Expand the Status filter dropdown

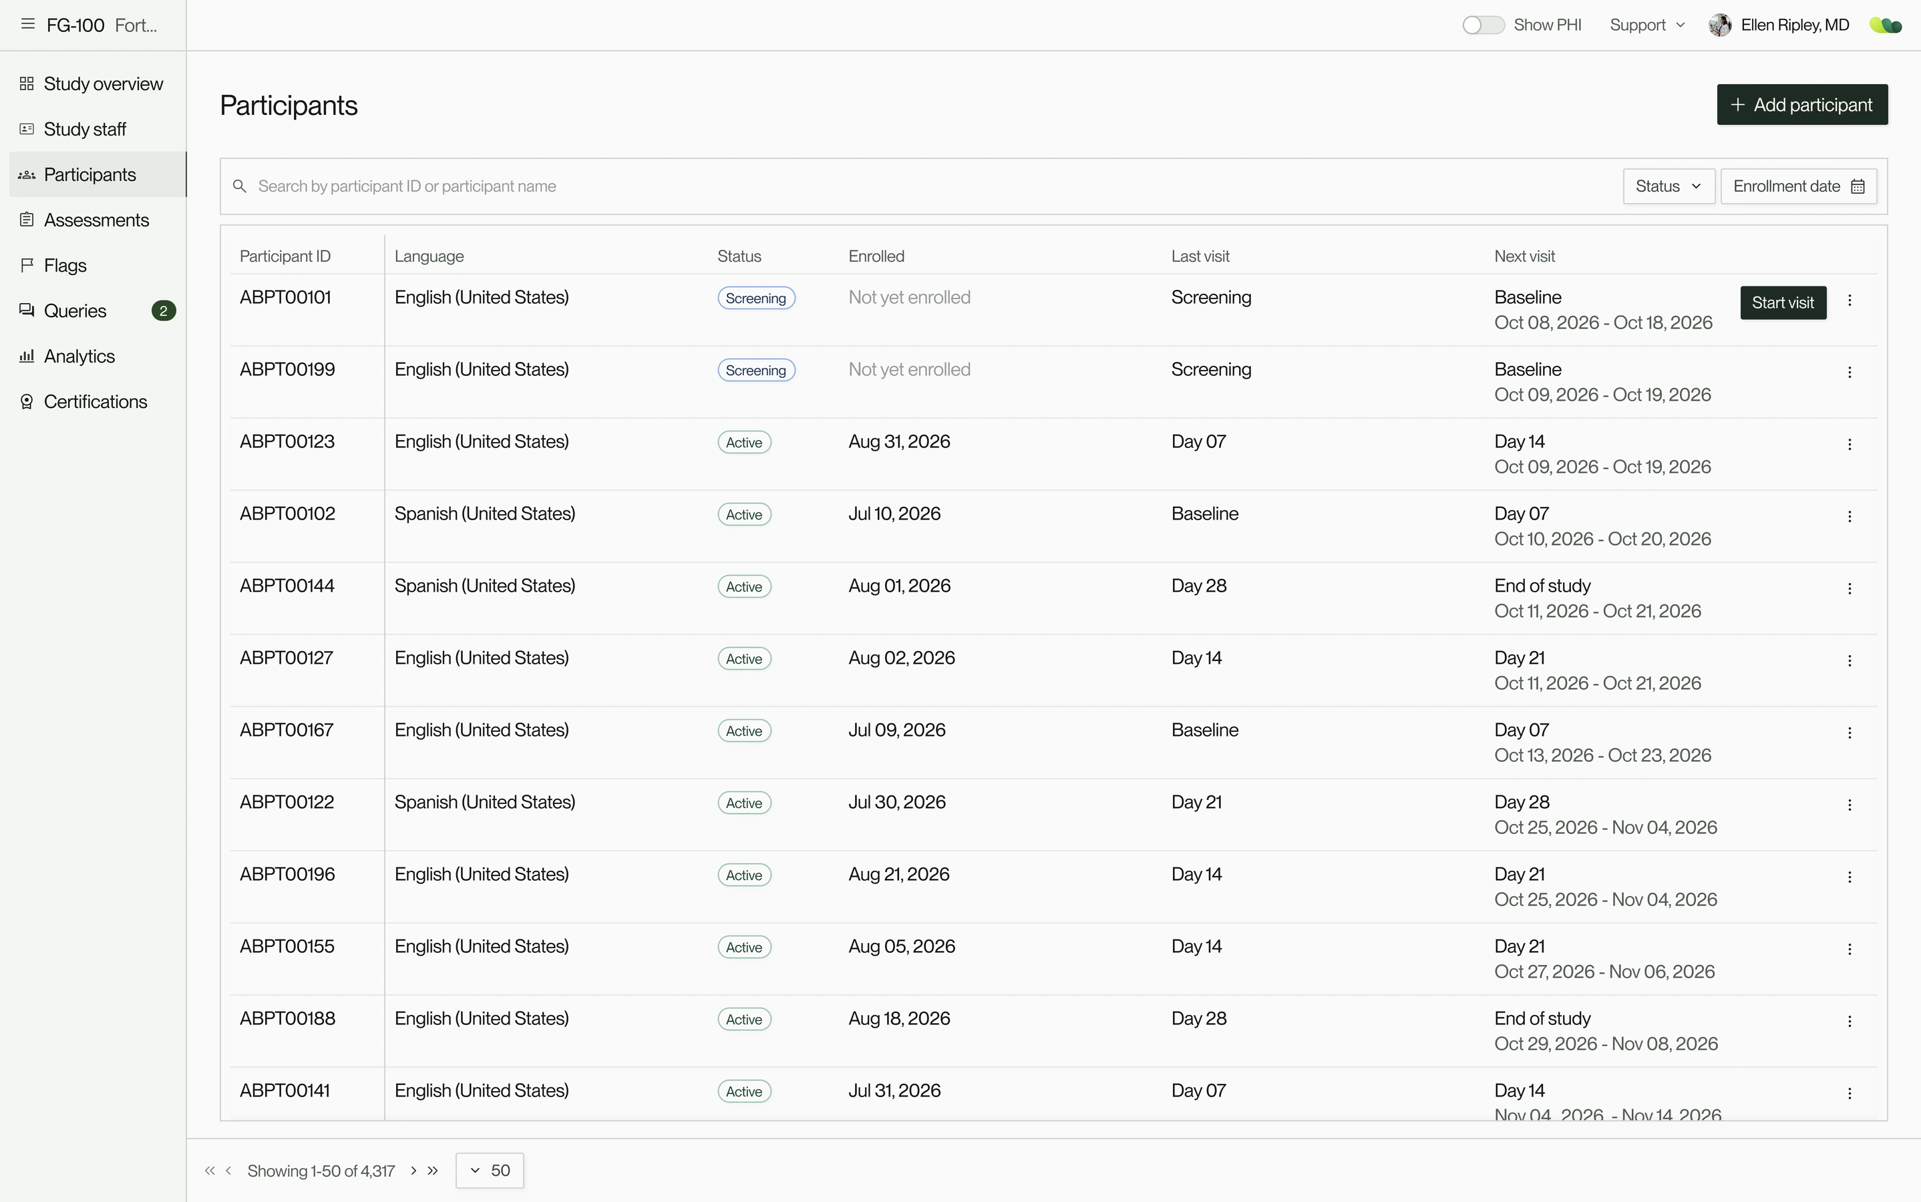click(1669, 186)
